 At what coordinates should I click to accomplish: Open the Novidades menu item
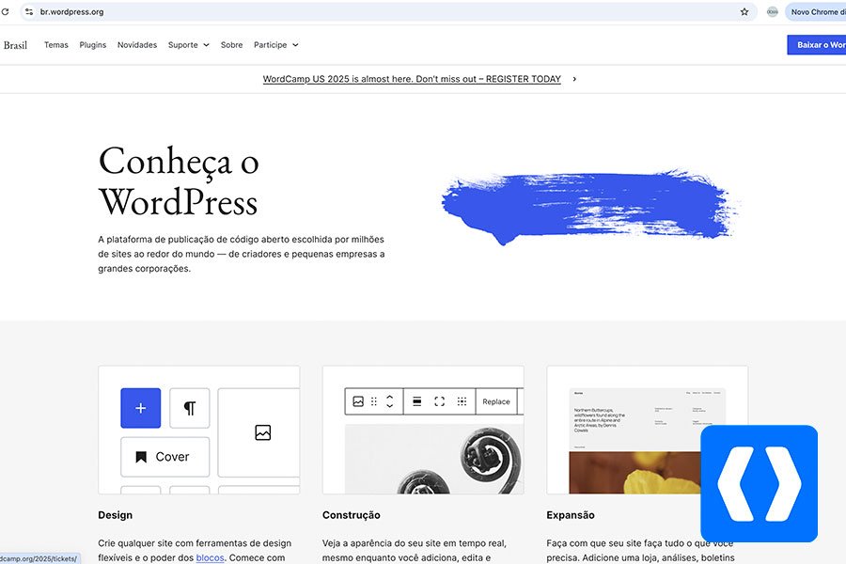coord(137,45)
